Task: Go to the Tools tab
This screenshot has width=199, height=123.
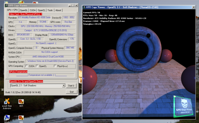Action: coord(50,10)
